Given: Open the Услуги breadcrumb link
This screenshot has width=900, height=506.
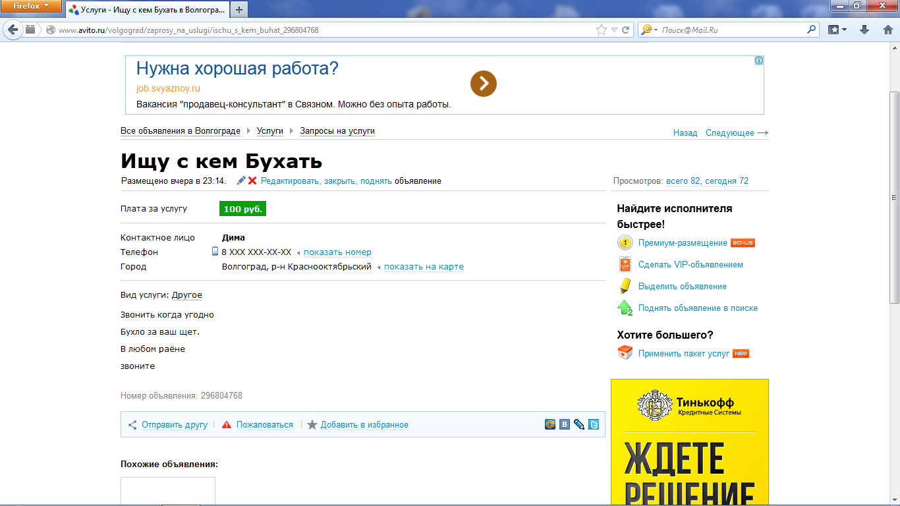Looking at the screenshot, I should [x=270, y=131].
